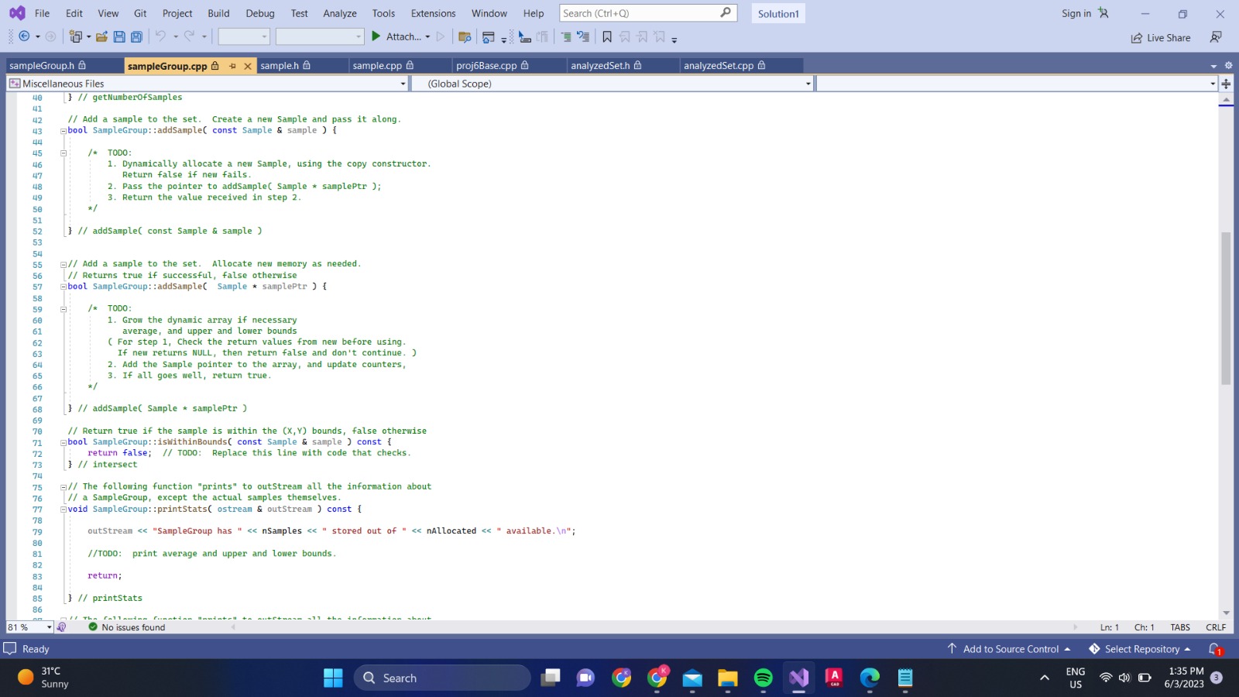The width and height of the screenshot is (1239, 697).
Task: Toggle a bookmark using the bookmark icon
Action: (607, 36)
